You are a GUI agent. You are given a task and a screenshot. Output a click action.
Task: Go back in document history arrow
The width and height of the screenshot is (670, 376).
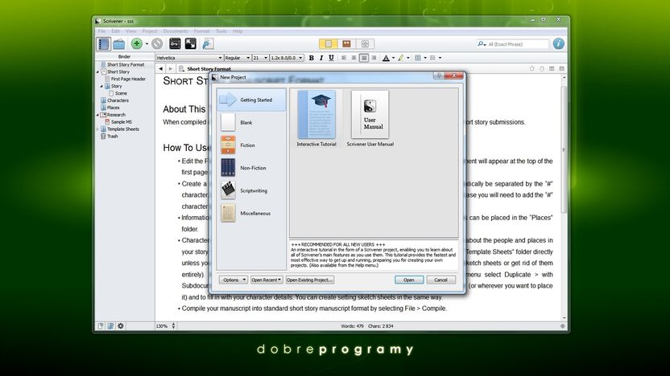point(161,68)
